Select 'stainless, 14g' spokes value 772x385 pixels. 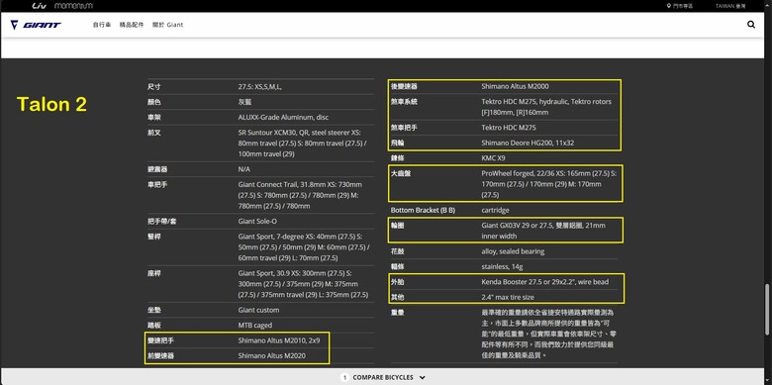click(x=502, y=266)
